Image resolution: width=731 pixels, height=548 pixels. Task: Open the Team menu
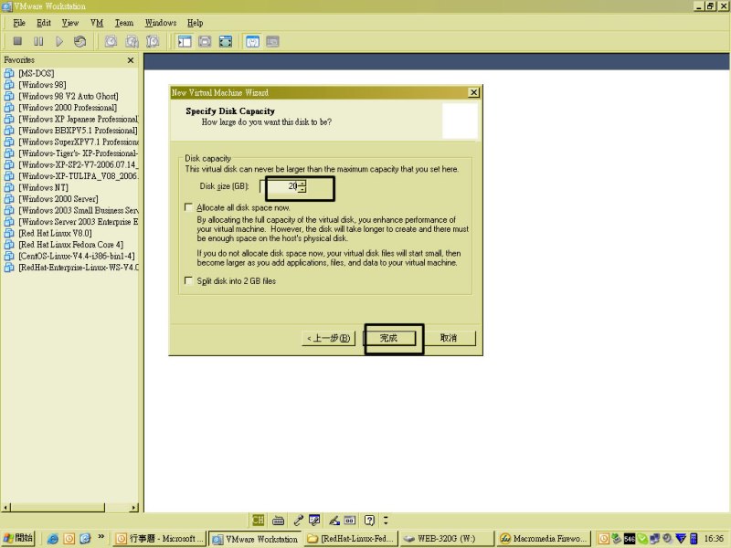click(124, 22)
